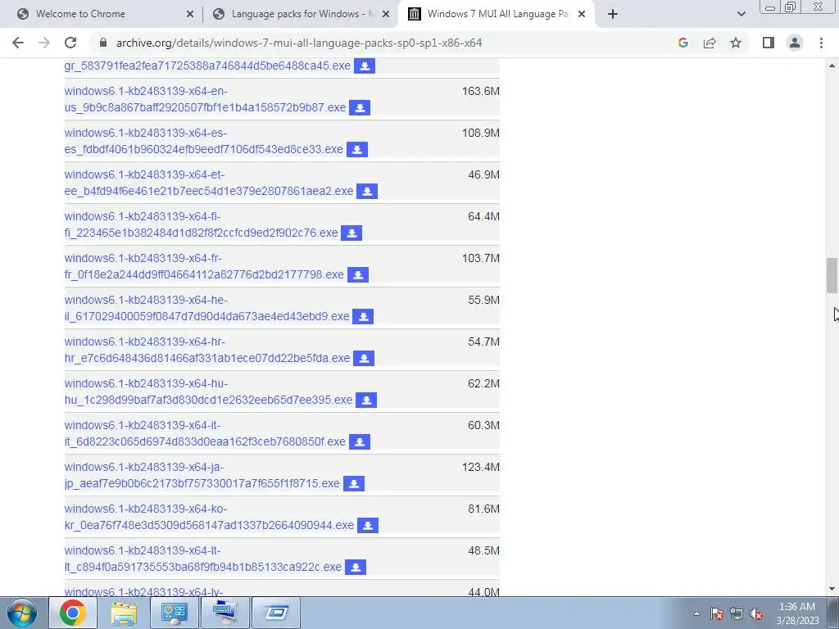Click the Action Center flag in tray
Image resolution: width=839 pixels, height=629 pixels.
point(716,613)
